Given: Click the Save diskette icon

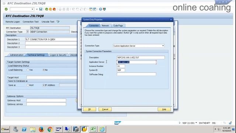Looking at the screenshot, I should pyautogui.click(x=41, y=9).
